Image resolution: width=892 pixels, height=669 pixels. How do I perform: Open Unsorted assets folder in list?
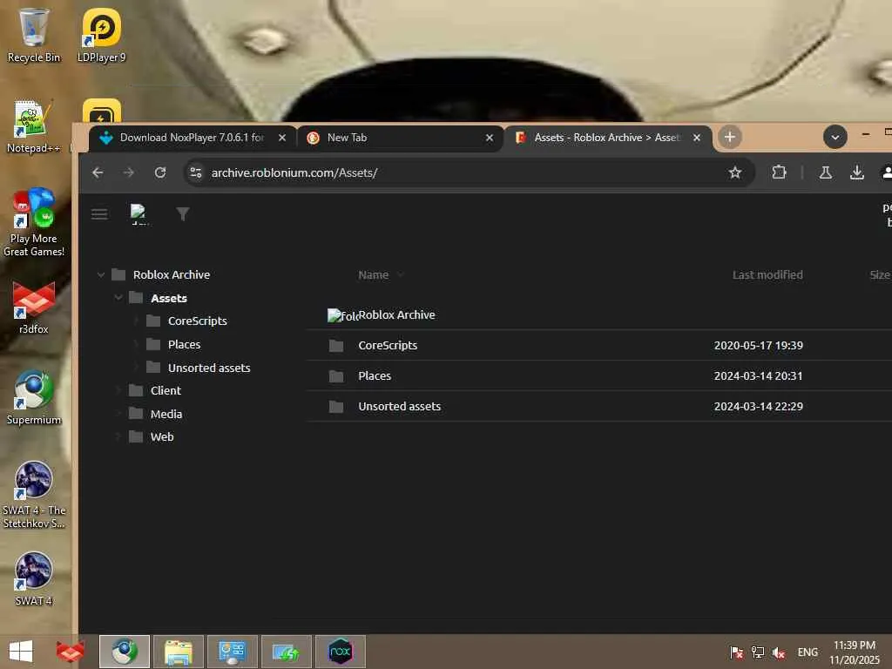(399, 406)
